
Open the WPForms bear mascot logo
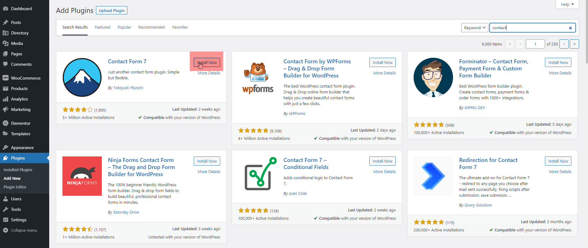pos(258,77)
